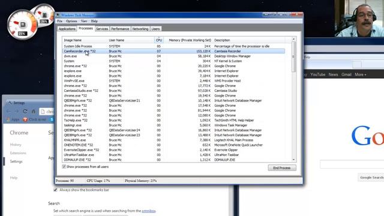Select the EvernoteClipper.exe *32 process

[173, 150]
